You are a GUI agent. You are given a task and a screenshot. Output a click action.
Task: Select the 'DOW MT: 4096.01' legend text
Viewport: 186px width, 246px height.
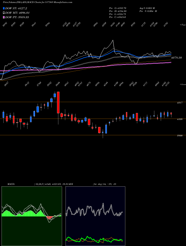(17, 13)
